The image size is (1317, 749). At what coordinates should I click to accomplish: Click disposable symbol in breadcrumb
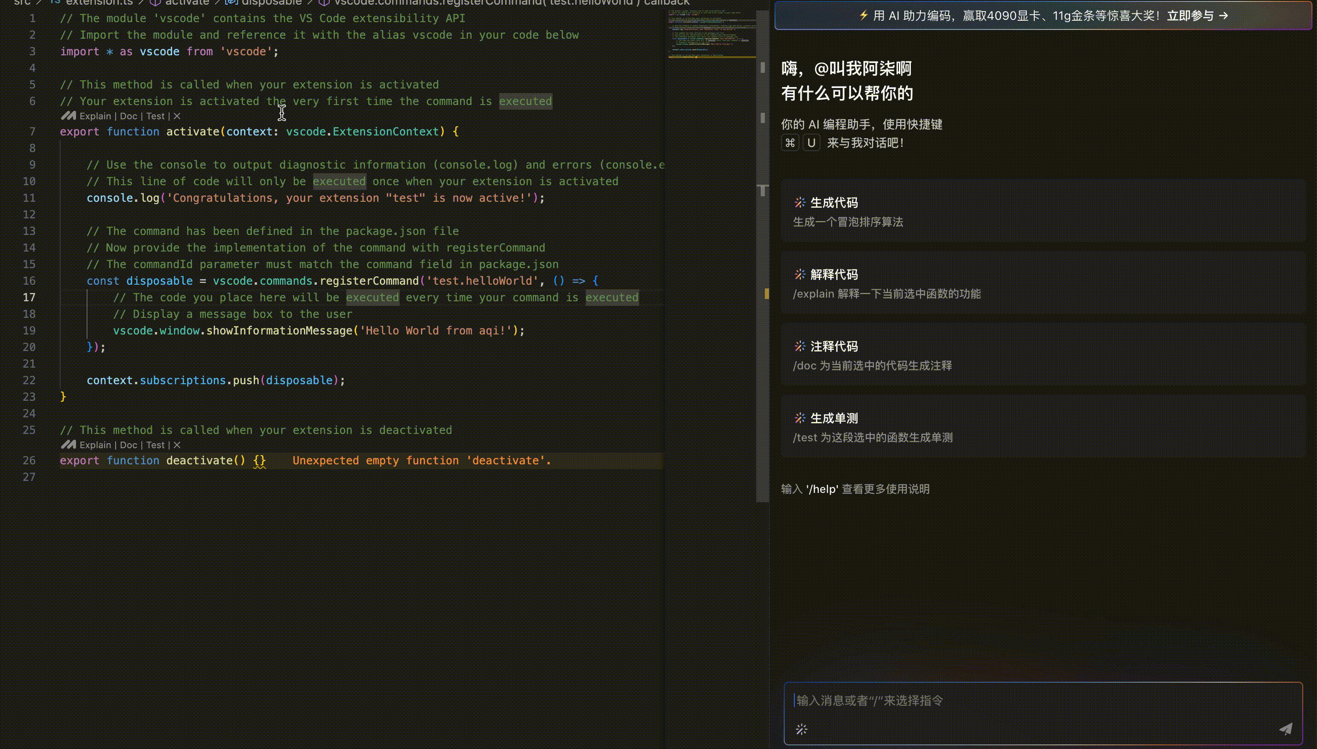coord(271,3)
